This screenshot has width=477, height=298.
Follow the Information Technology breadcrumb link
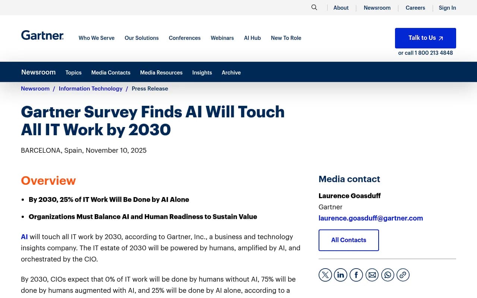[91, 88]
